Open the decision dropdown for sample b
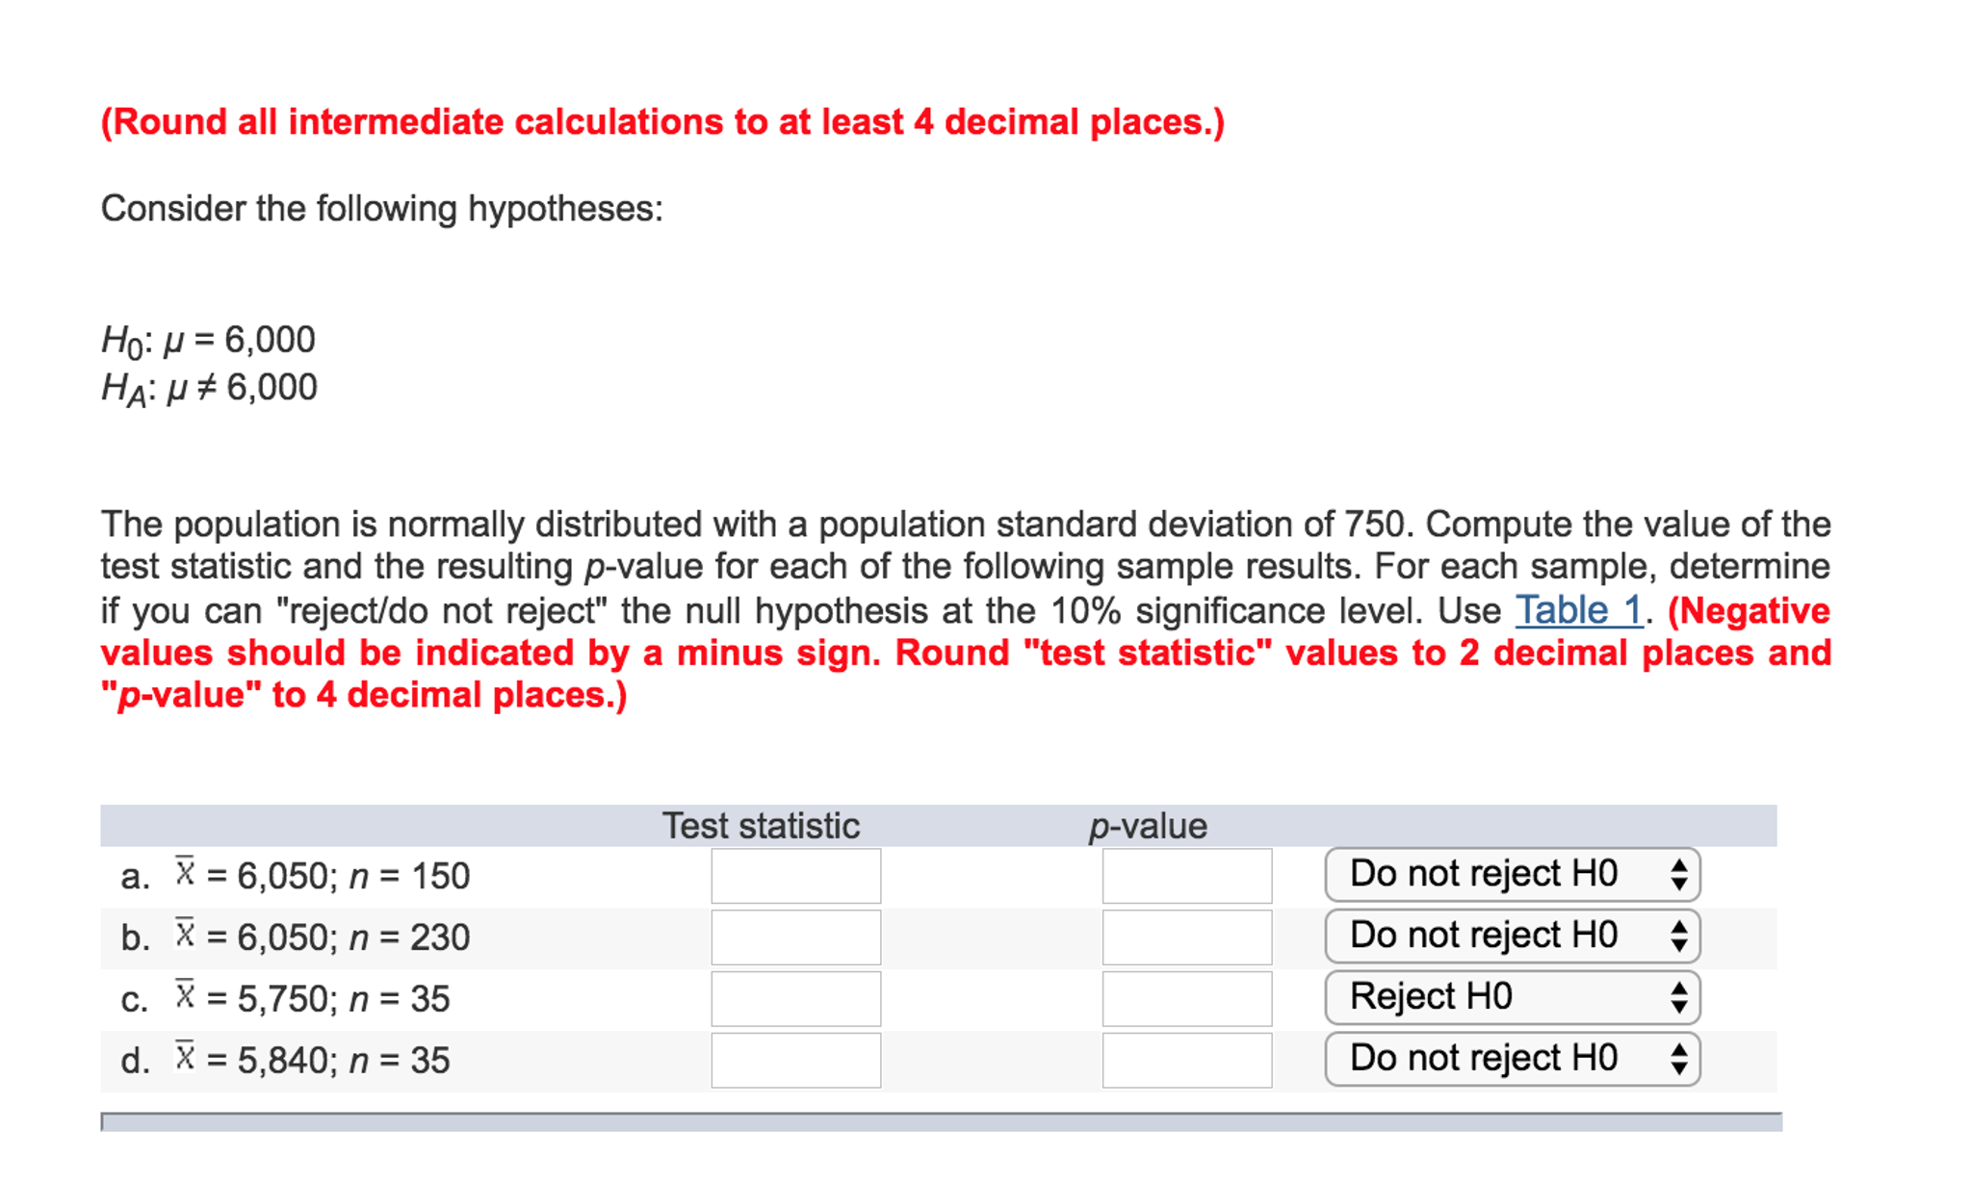This screenshot has width=1970, height=1182. (x=1512, y=936)
